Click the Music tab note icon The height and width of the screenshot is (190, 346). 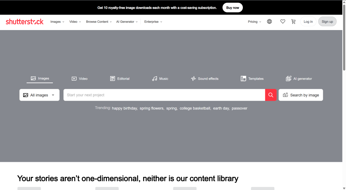click(x=154, y=79)
